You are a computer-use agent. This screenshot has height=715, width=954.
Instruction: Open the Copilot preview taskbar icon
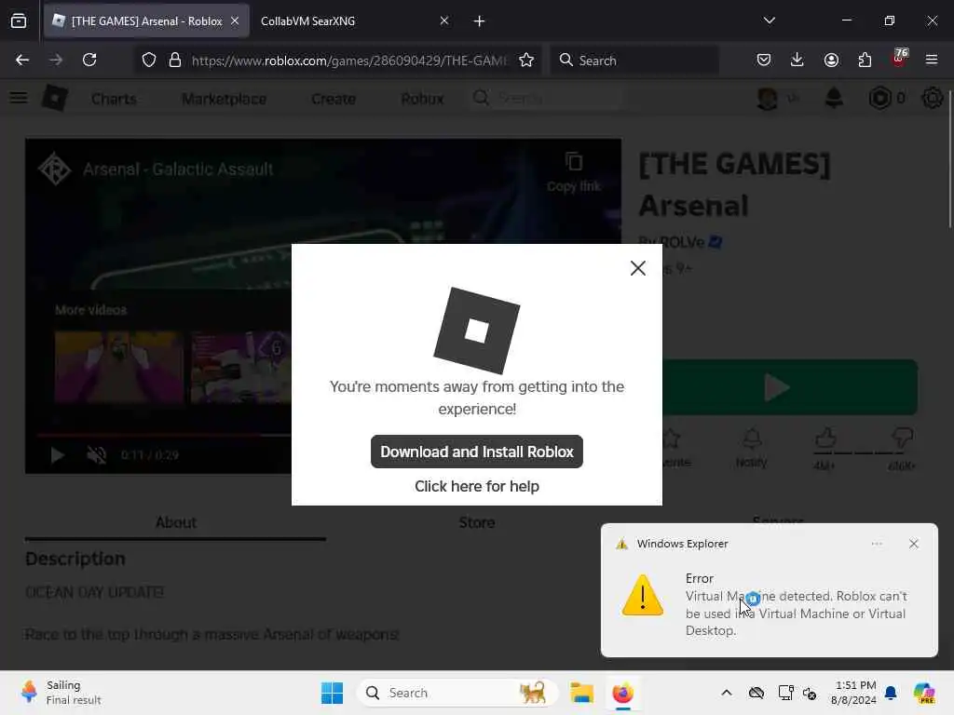(923, 693)
